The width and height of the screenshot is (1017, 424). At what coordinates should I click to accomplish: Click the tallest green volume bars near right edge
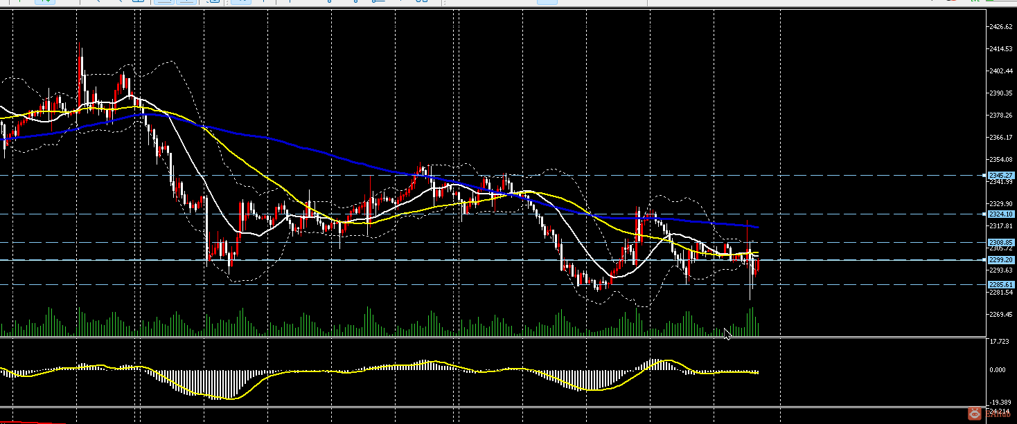(752, 322)
